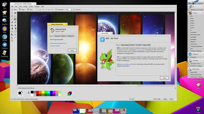
Task: Open the kolourpaint.org link
Action: (58, 43)
